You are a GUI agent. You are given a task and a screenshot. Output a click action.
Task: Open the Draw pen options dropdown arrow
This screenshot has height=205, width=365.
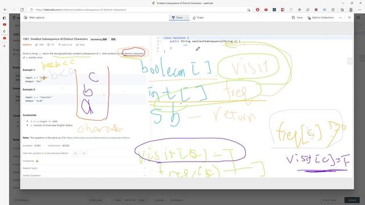click(187, 18)
